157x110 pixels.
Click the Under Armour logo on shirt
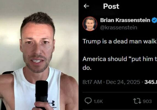52,103
